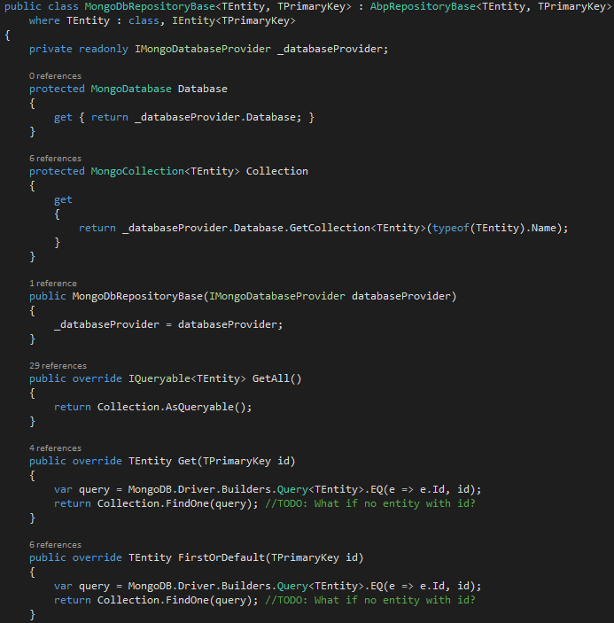Click 'IEntity' in the where constraint

point(193,20)
